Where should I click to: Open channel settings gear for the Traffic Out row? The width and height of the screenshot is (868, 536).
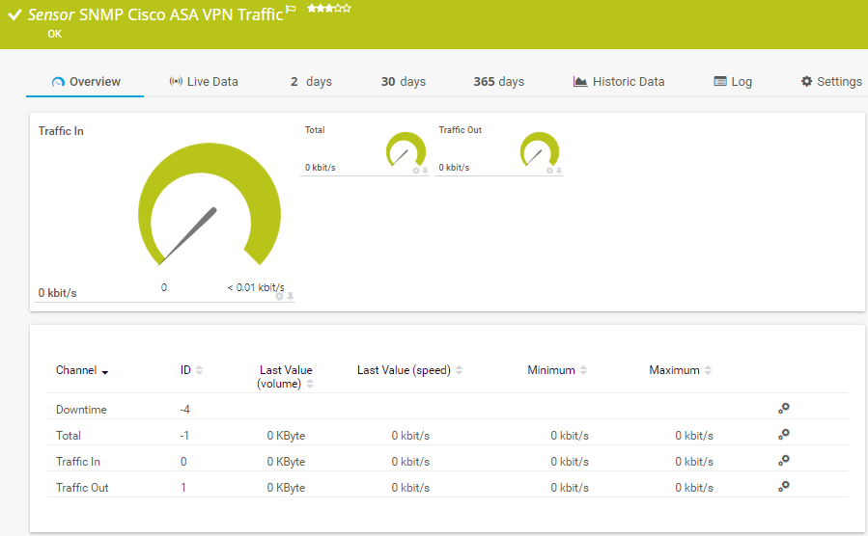coord(784,487)
